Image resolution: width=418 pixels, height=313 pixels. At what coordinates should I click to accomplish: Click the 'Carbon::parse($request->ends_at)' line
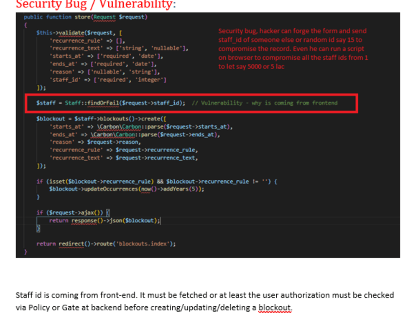coord(135,135)
